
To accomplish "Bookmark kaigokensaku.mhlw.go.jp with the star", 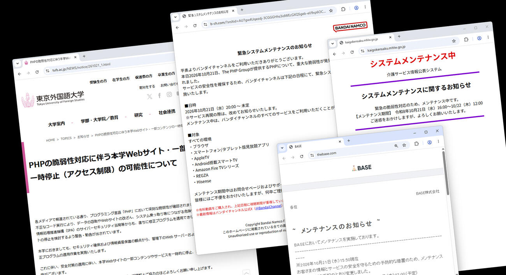I will coord(454,41).
